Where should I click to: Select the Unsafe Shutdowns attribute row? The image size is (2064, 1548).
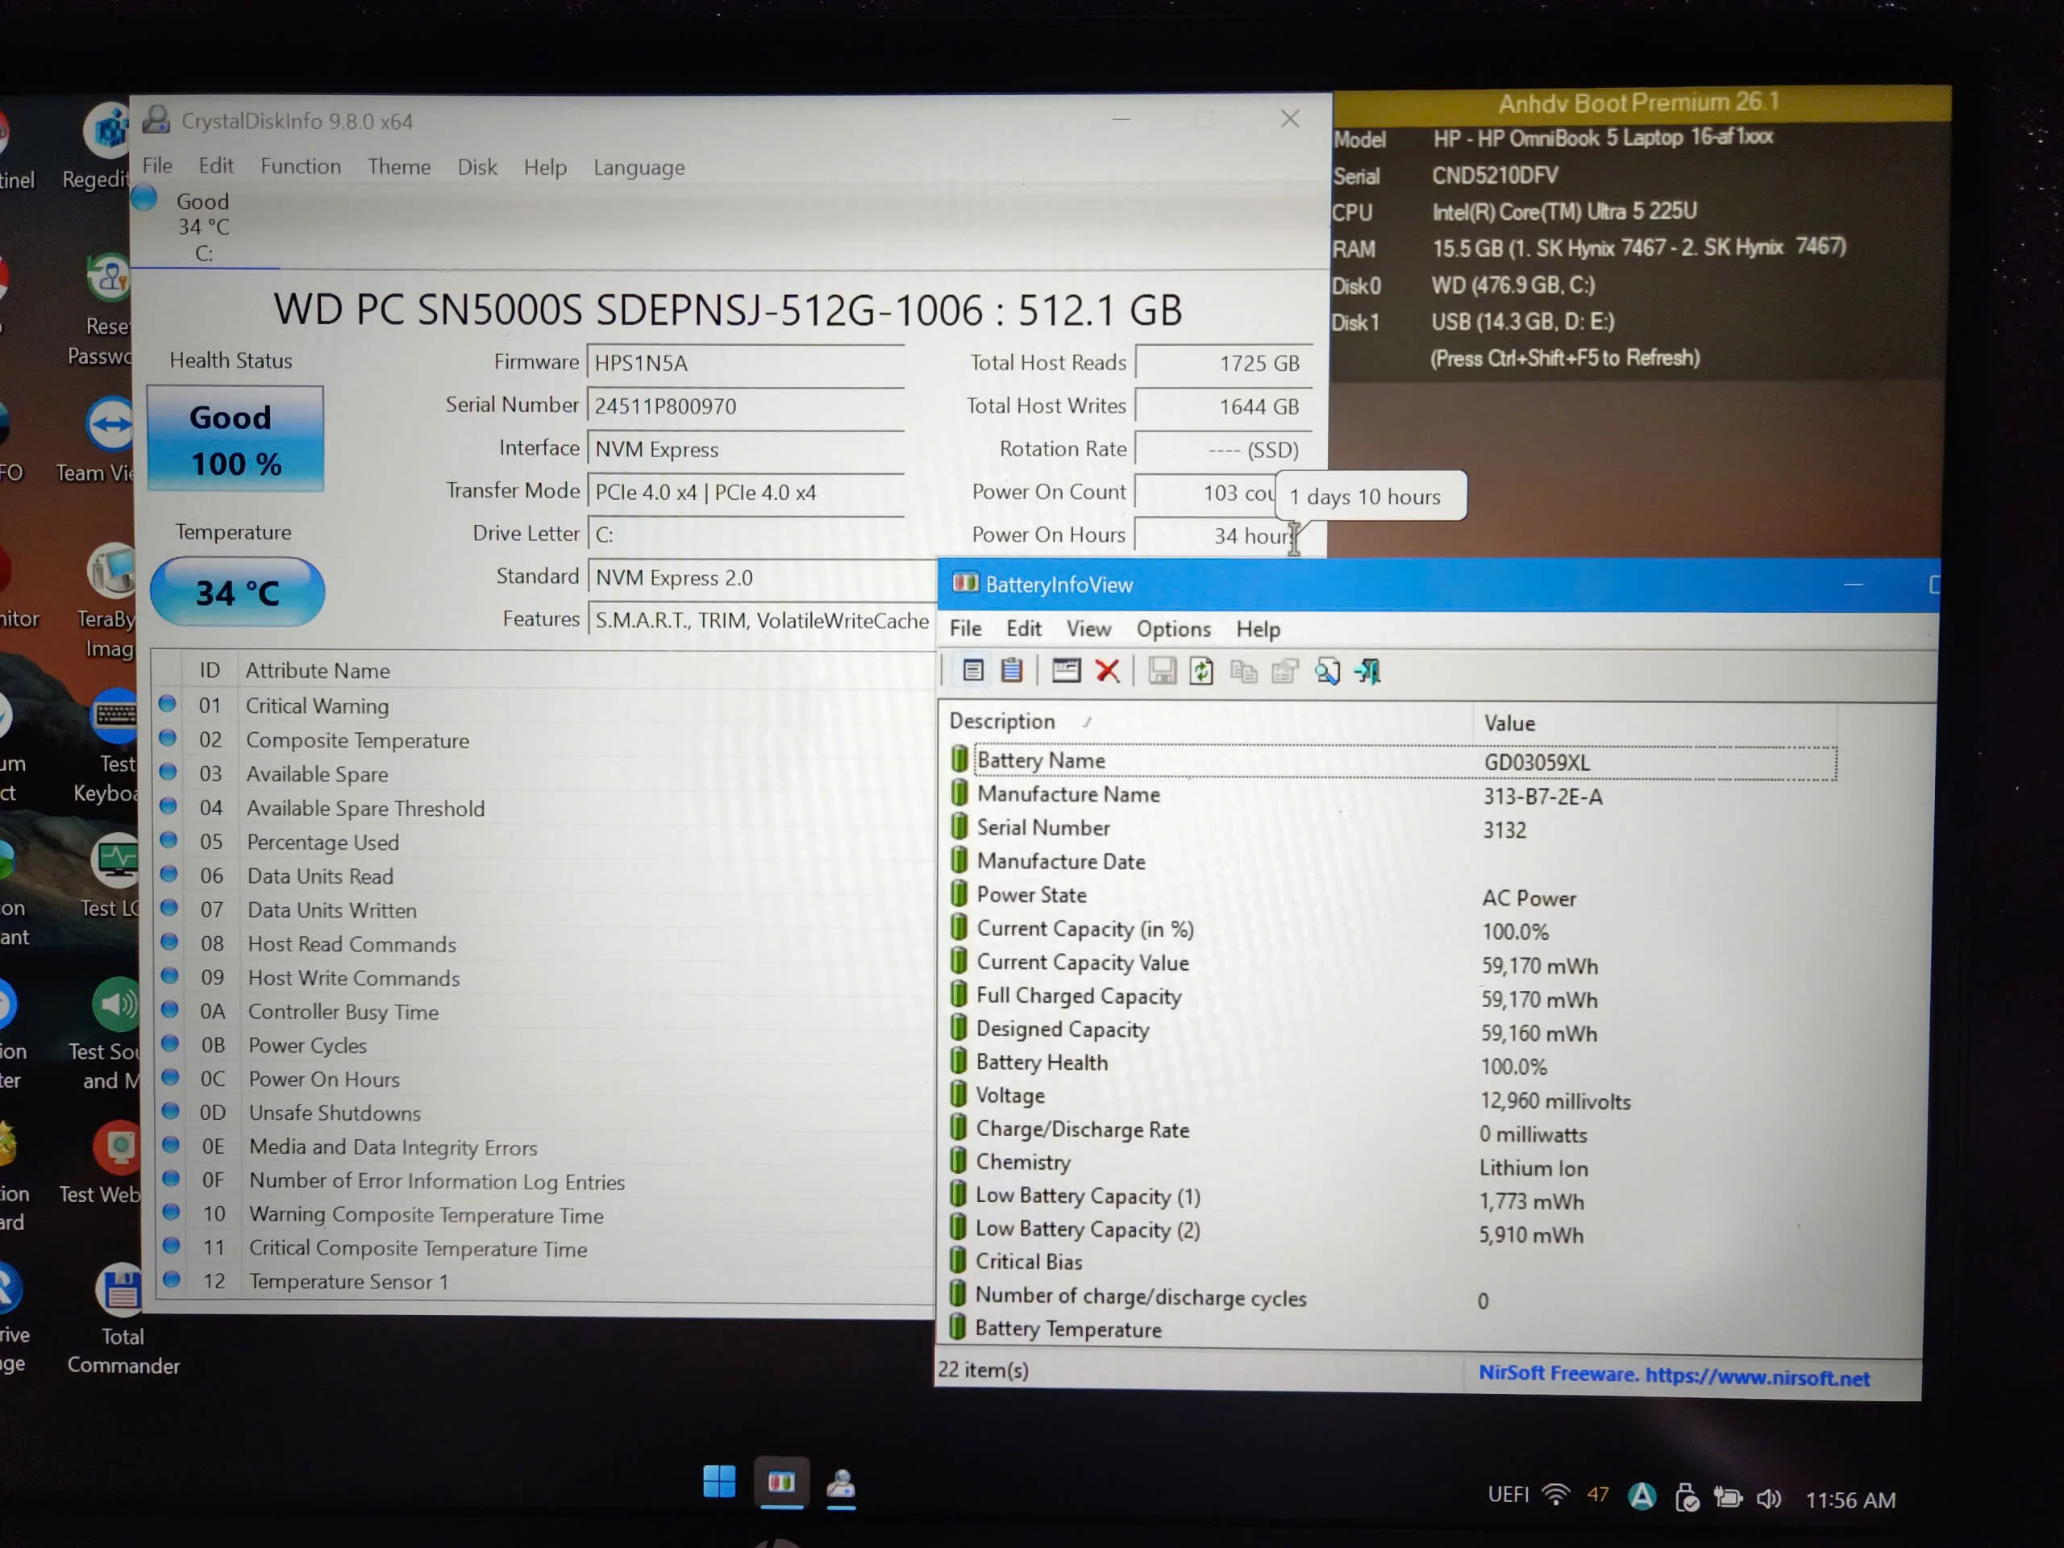click(546, 1113)
